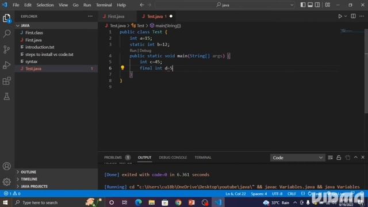Toggle output auto-scroll lock

tap(339, 158)
